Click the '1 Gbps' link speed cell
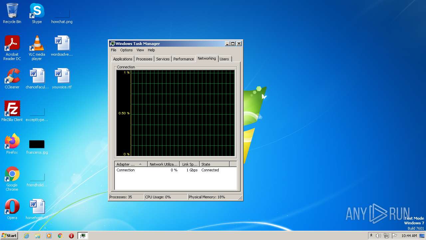 click(192, 170)
